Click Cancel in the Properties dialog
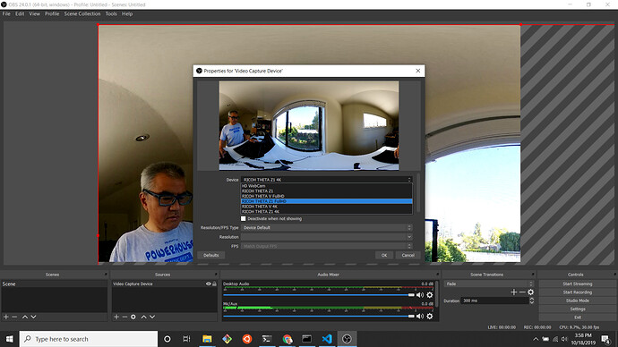Viewport: 618px width, 347px height. [408, 256]
